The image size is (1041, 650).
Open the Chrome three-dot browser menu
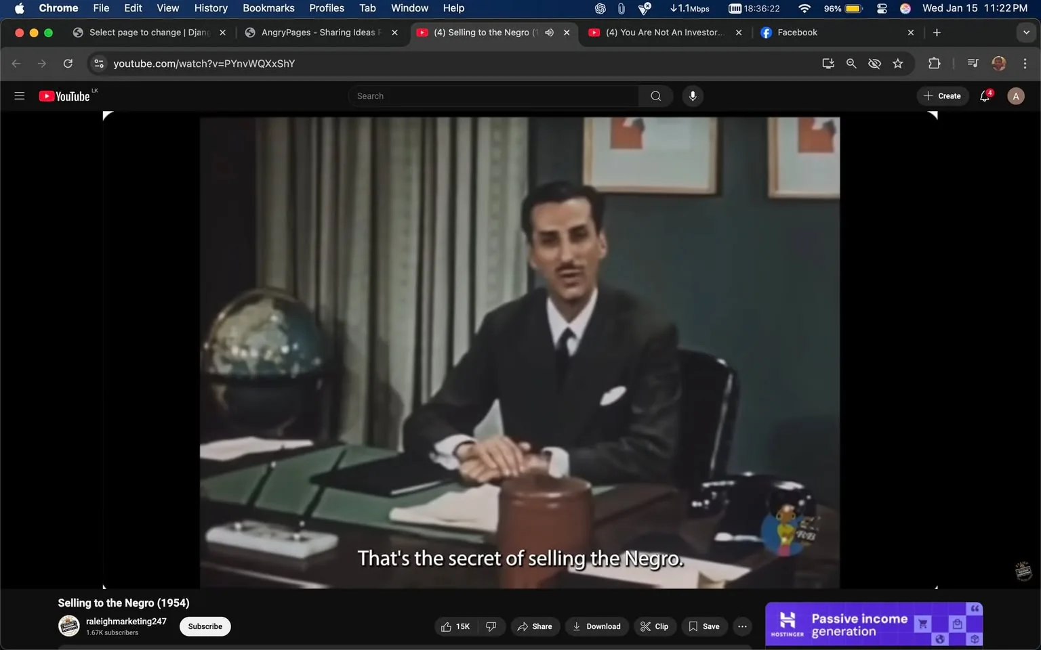coord(1025,63)
